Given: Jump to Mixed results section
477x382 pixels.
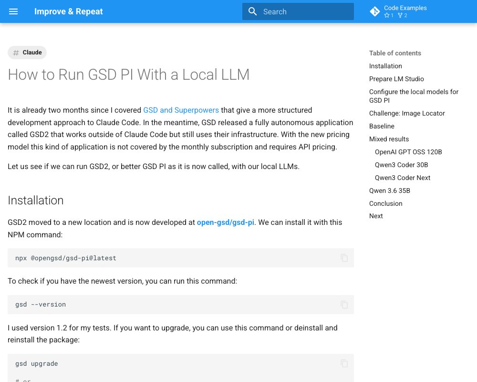Looking at the screenshot, I should point(389,139).
